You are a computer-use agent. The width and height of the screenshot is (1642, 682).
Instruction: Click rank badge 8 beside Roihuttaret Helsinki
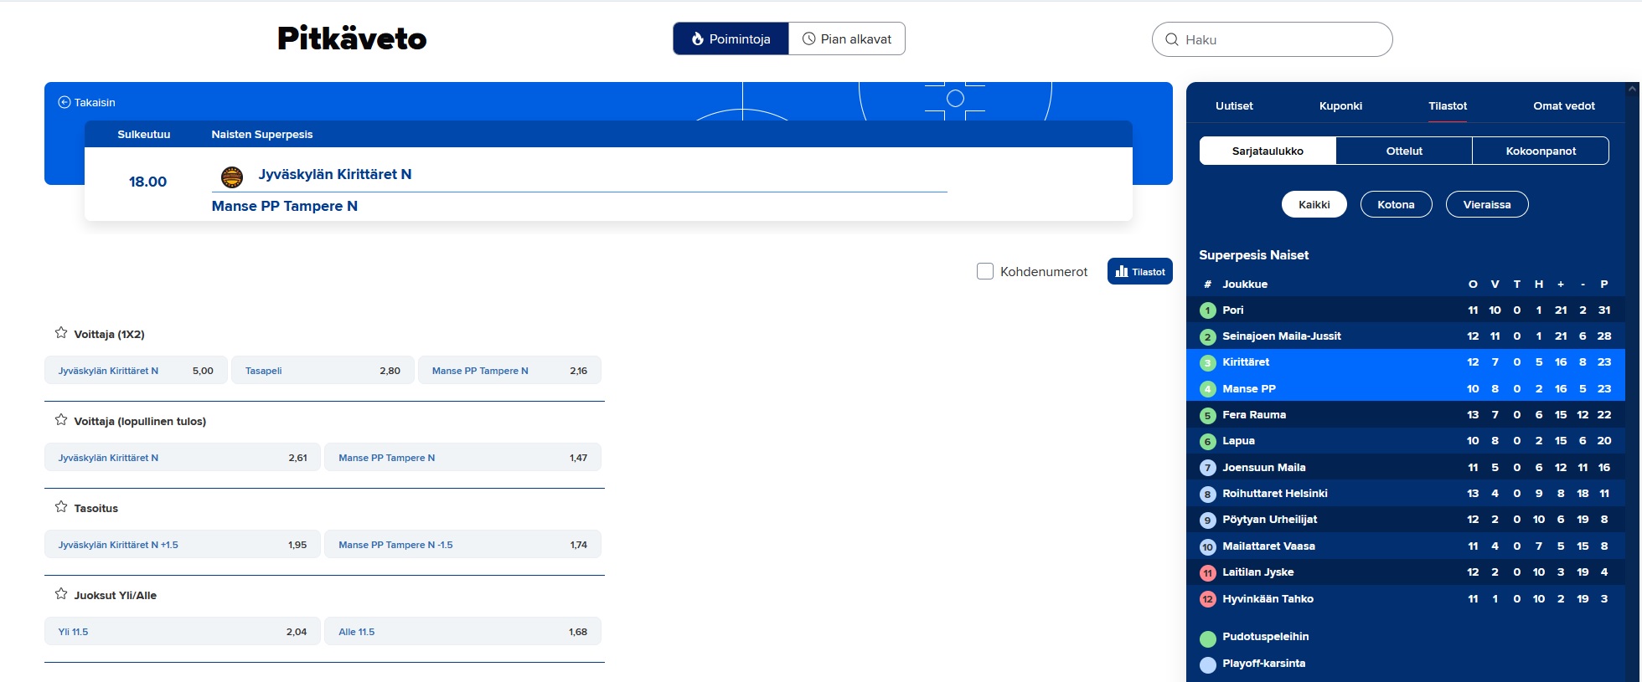(1207, 494)
